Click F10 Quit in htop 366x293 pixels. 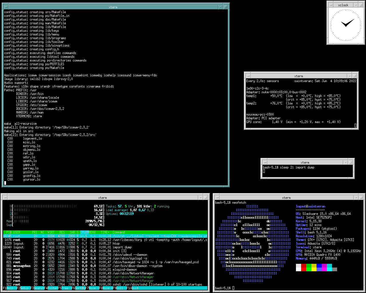[x=133, y=288]
